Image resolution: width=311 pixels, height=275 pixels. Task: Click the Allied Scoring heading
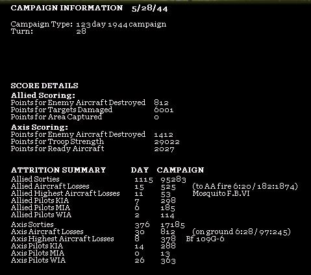click(43, 95)
